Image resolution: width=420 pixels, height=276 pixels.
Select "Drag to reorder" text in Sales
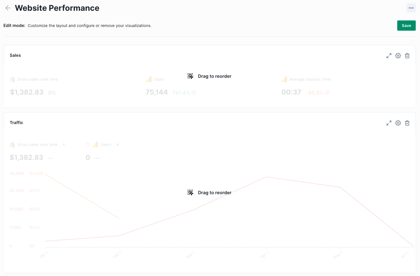(214, 76)
